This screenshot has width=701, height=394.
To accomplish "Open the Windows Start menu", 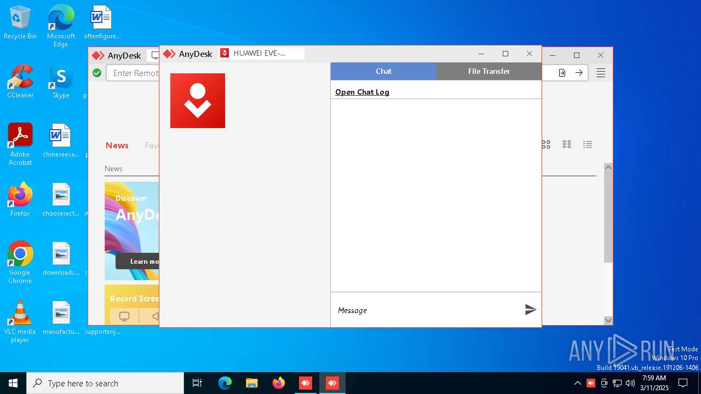I will (13, 383).
